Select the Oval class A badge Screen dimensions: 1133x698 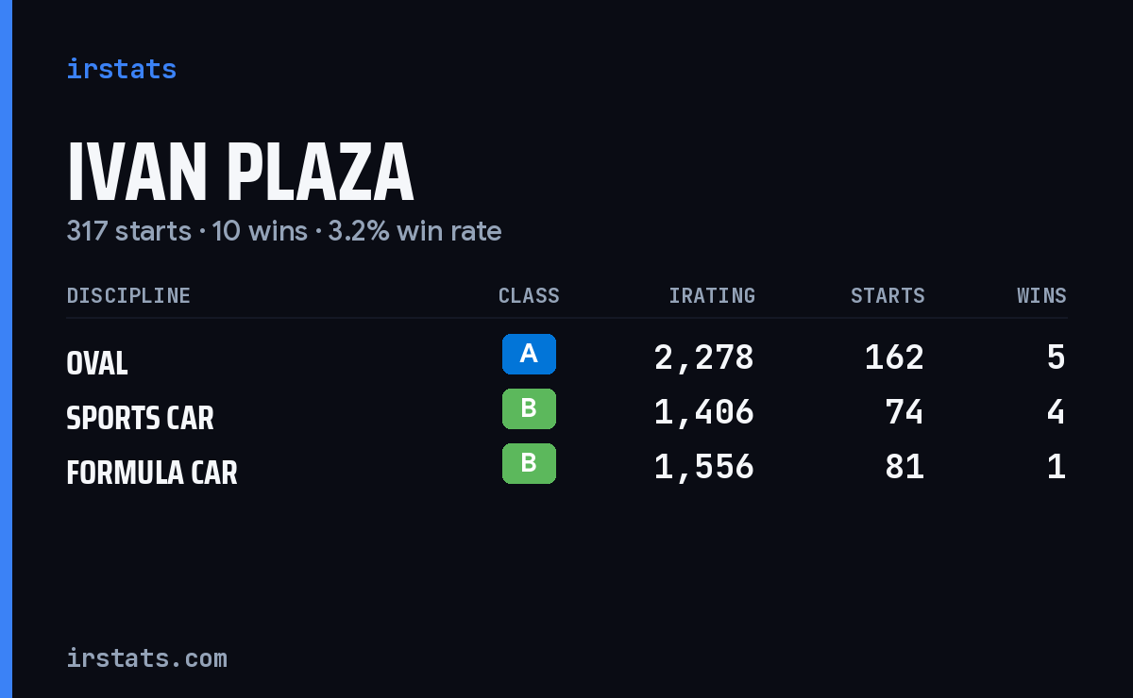pyautogui.click(x=529, y=354)
